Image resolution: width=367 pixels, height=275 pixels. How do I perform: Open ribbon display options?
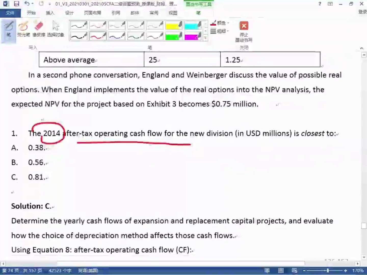click(330, 4)
